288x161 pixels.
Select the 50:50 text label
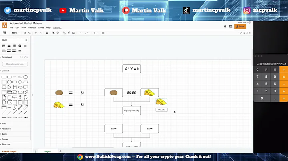coord(132,93)
